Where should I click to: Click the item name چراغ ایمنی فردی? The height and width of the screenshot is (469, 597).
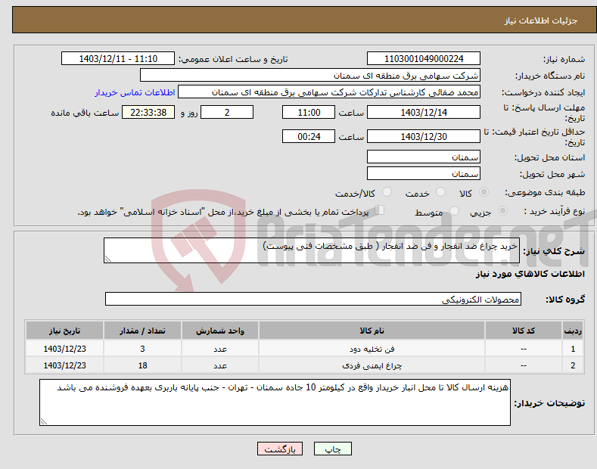(372, 365)
